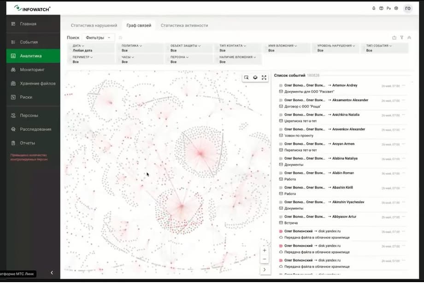Viewport: 424px width, 283px height.
Task: Click the Поиск search field
Action: 73,38
